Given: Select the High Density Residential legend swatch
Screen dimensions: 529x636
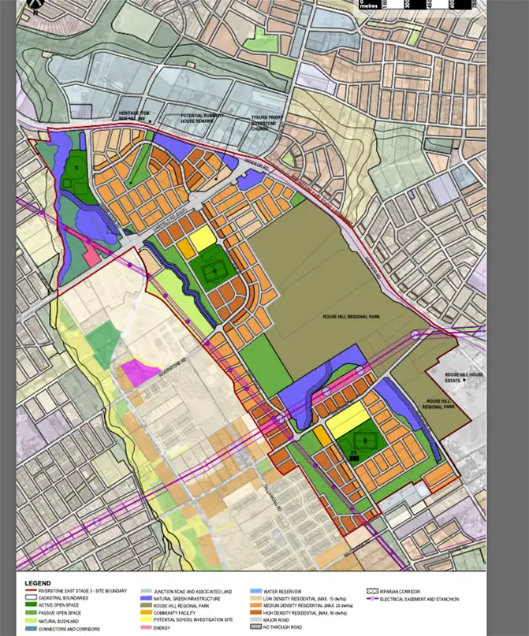Looking at the screenshot, I should [x=258, y=614].
